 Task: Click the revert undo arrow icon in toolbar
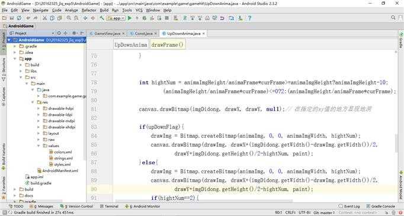(x=222, y=18)
